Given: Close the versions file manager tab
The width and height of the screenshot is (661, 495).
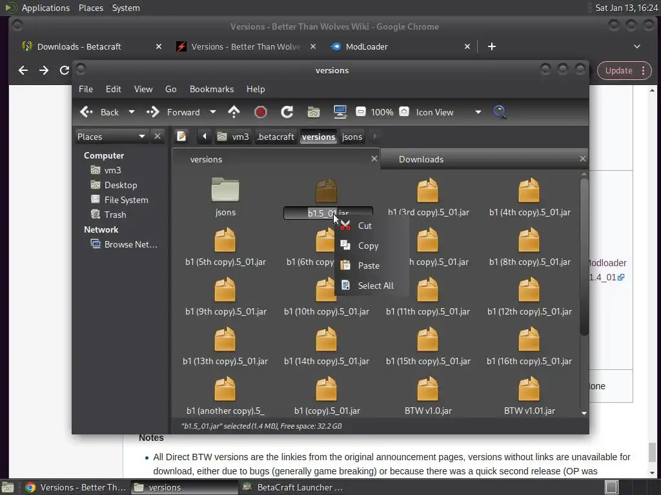Looking at the screenshot, I should pos(374,159).
